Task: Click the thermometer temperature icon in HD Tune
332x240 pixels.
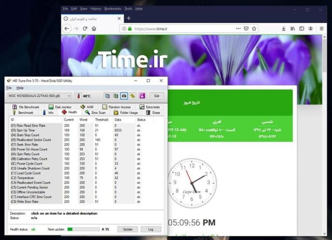Action: pos(78,96)
